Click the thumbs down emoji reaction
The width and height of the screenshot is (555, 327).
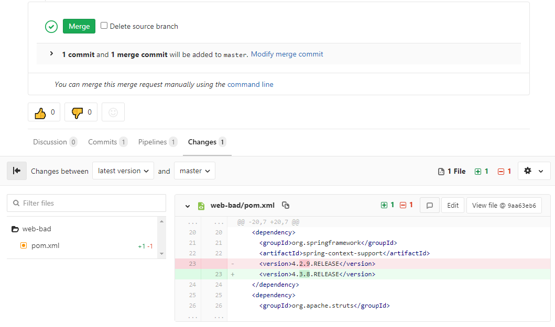81,112
